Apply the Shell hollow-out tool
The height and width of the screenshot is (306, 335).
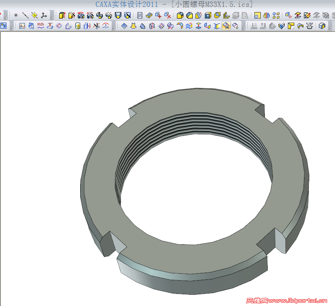(208, 15)
